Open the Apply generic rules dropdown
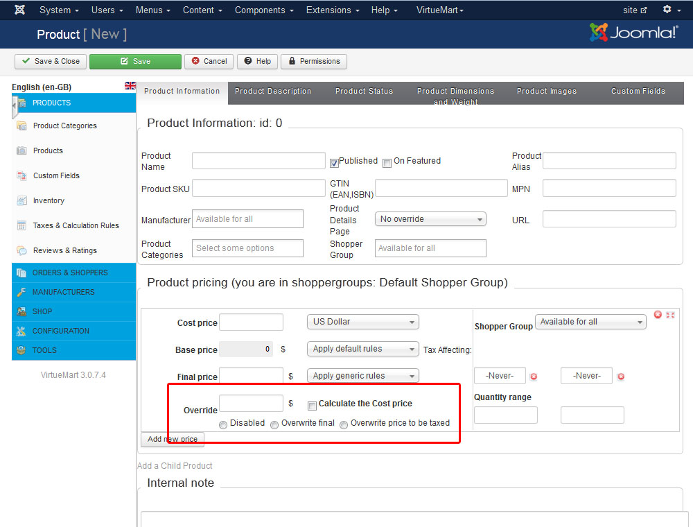693x527 pixels. pyautogui.click(x=363, y=377)
